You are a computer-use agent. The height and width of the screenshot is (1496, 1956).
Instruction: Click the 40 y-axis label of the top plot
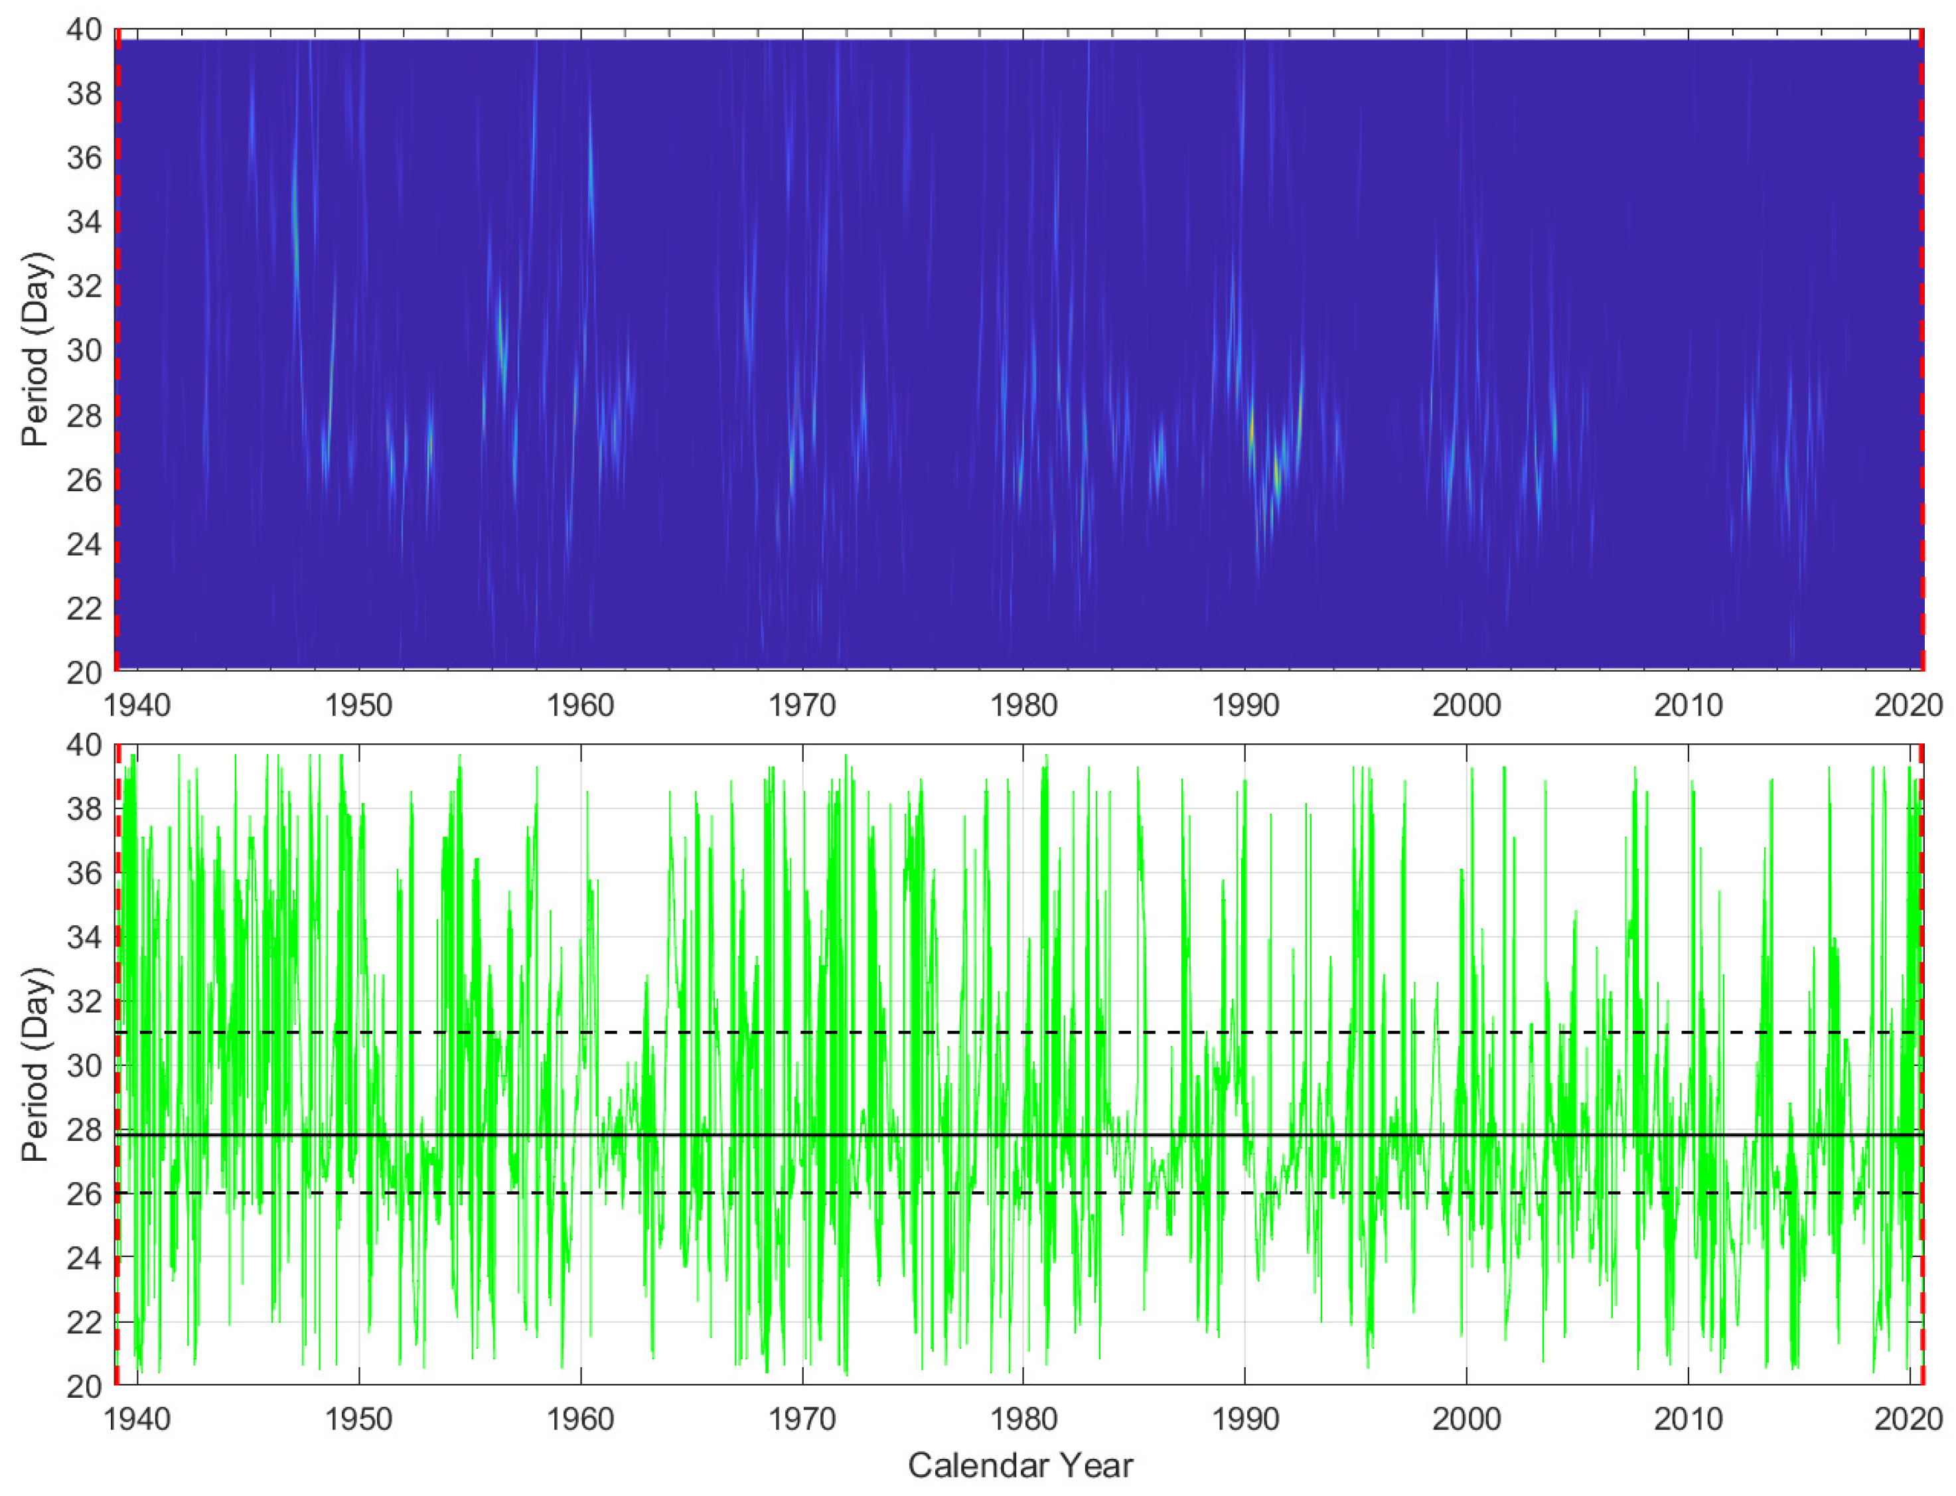pos(84,31)
